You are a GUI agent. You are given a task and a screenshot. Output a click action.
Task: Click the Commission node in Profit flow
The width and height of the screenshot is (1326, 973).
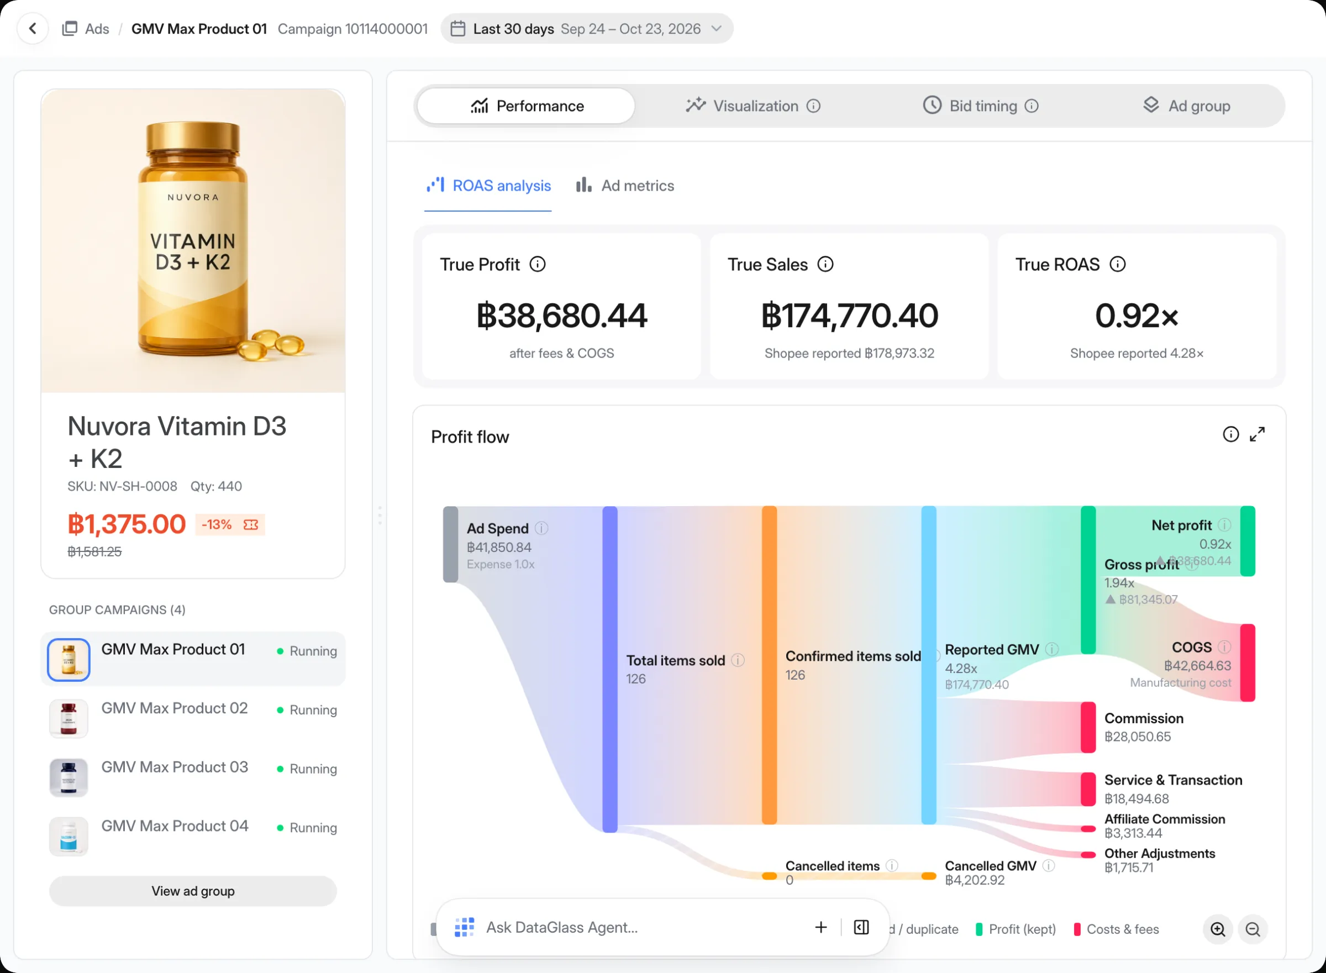1088,727
